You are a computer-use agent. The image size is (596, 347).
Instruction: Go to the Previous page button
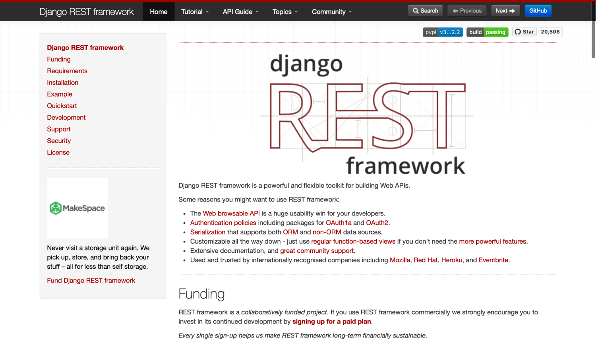(x=467, y=11)
